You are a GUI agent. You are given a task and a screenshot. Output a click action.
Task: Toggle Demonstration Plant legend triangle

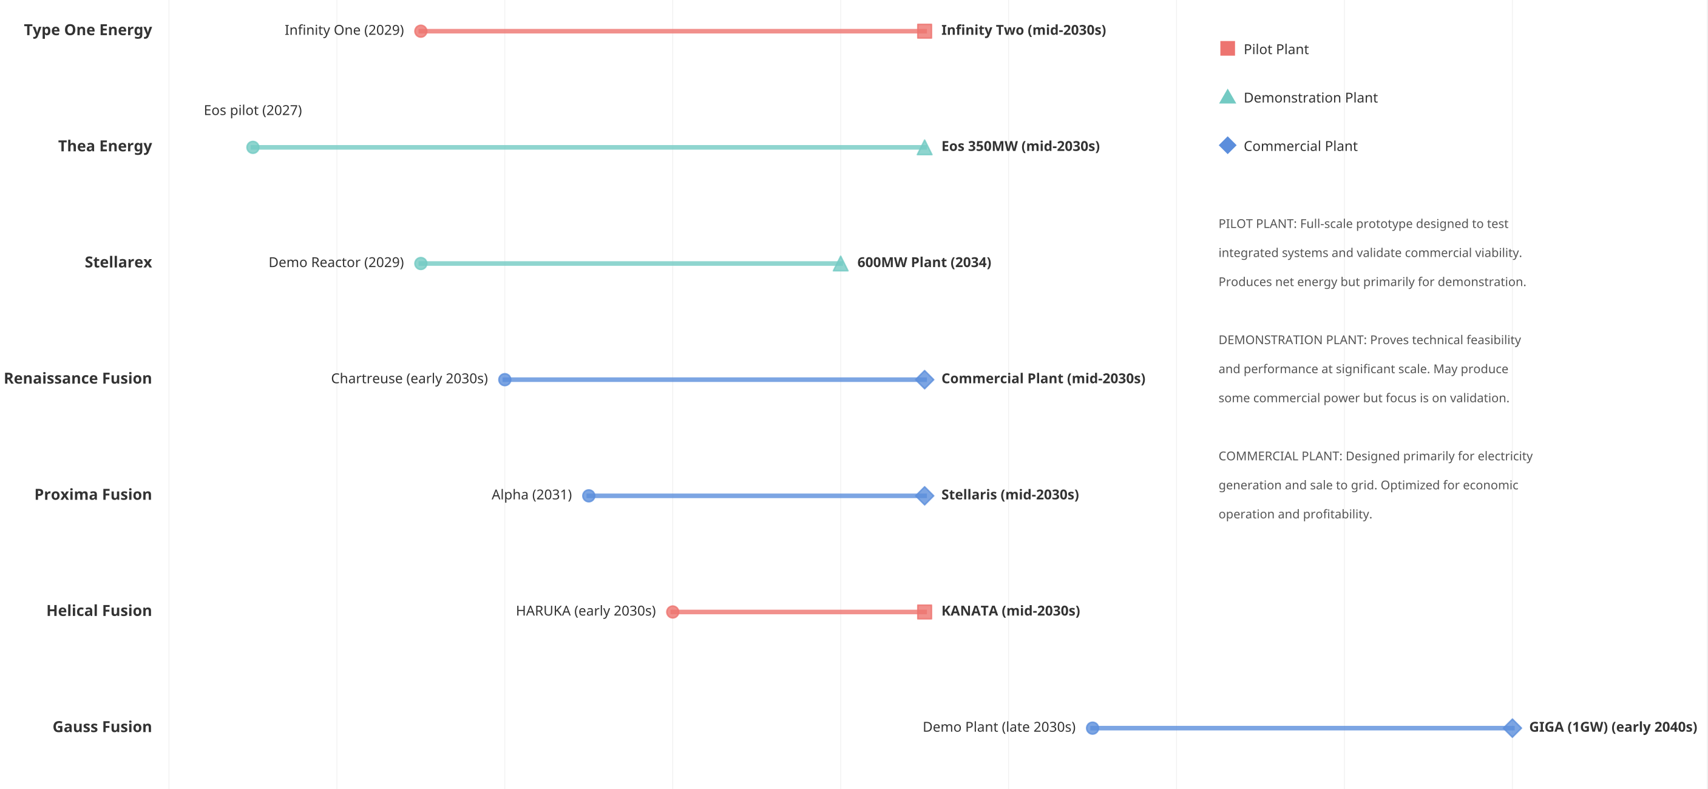point(1227,98)
